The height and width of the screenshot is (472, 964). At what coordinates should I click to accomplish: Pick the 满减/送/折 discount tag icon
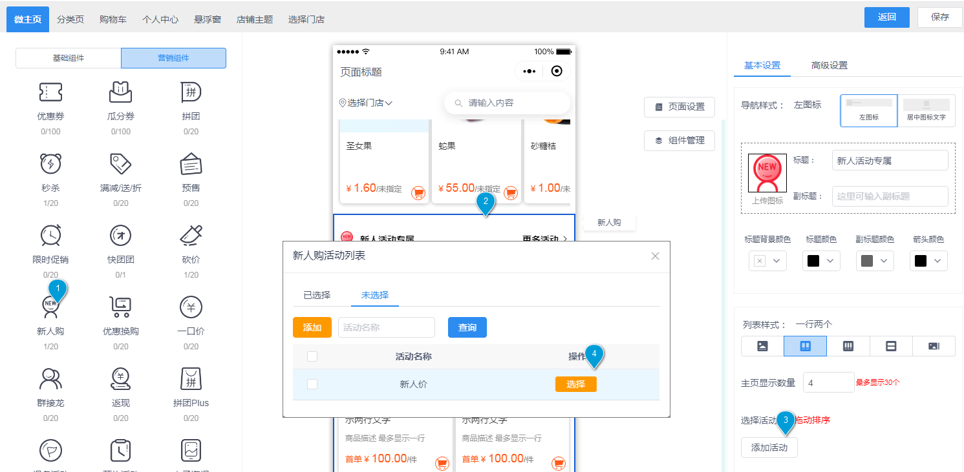coord(121,164)
